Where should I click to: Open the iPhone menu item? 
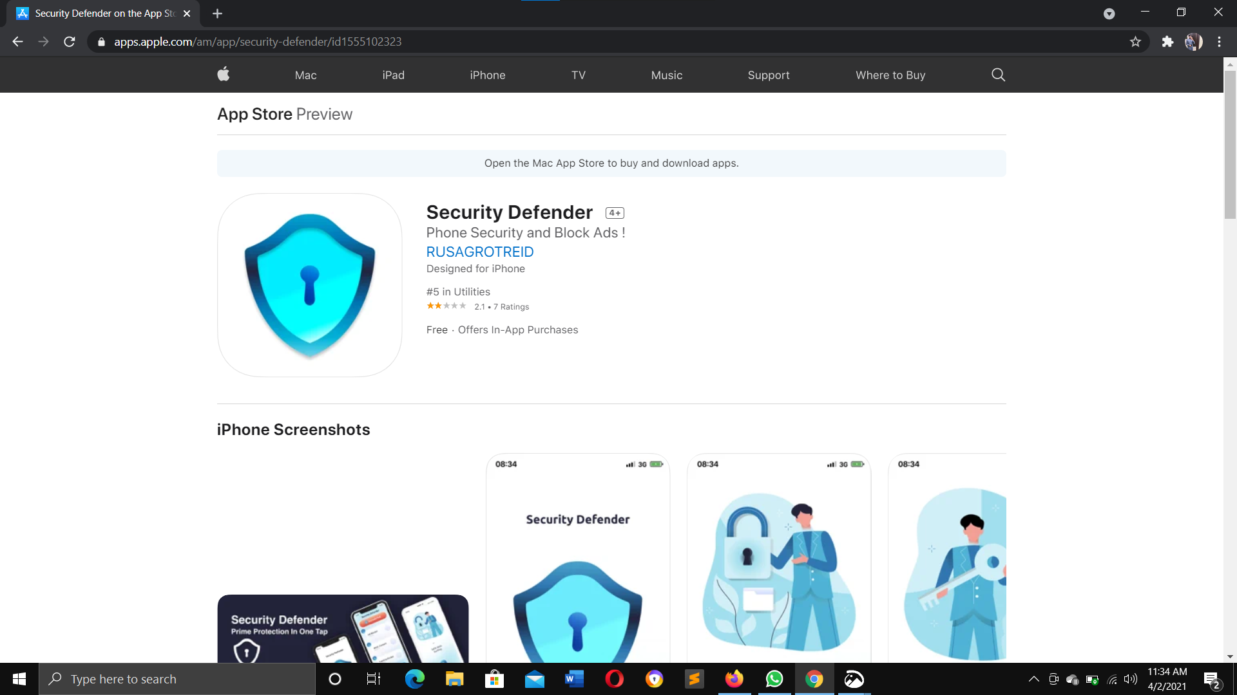click(x=487, y=75)
